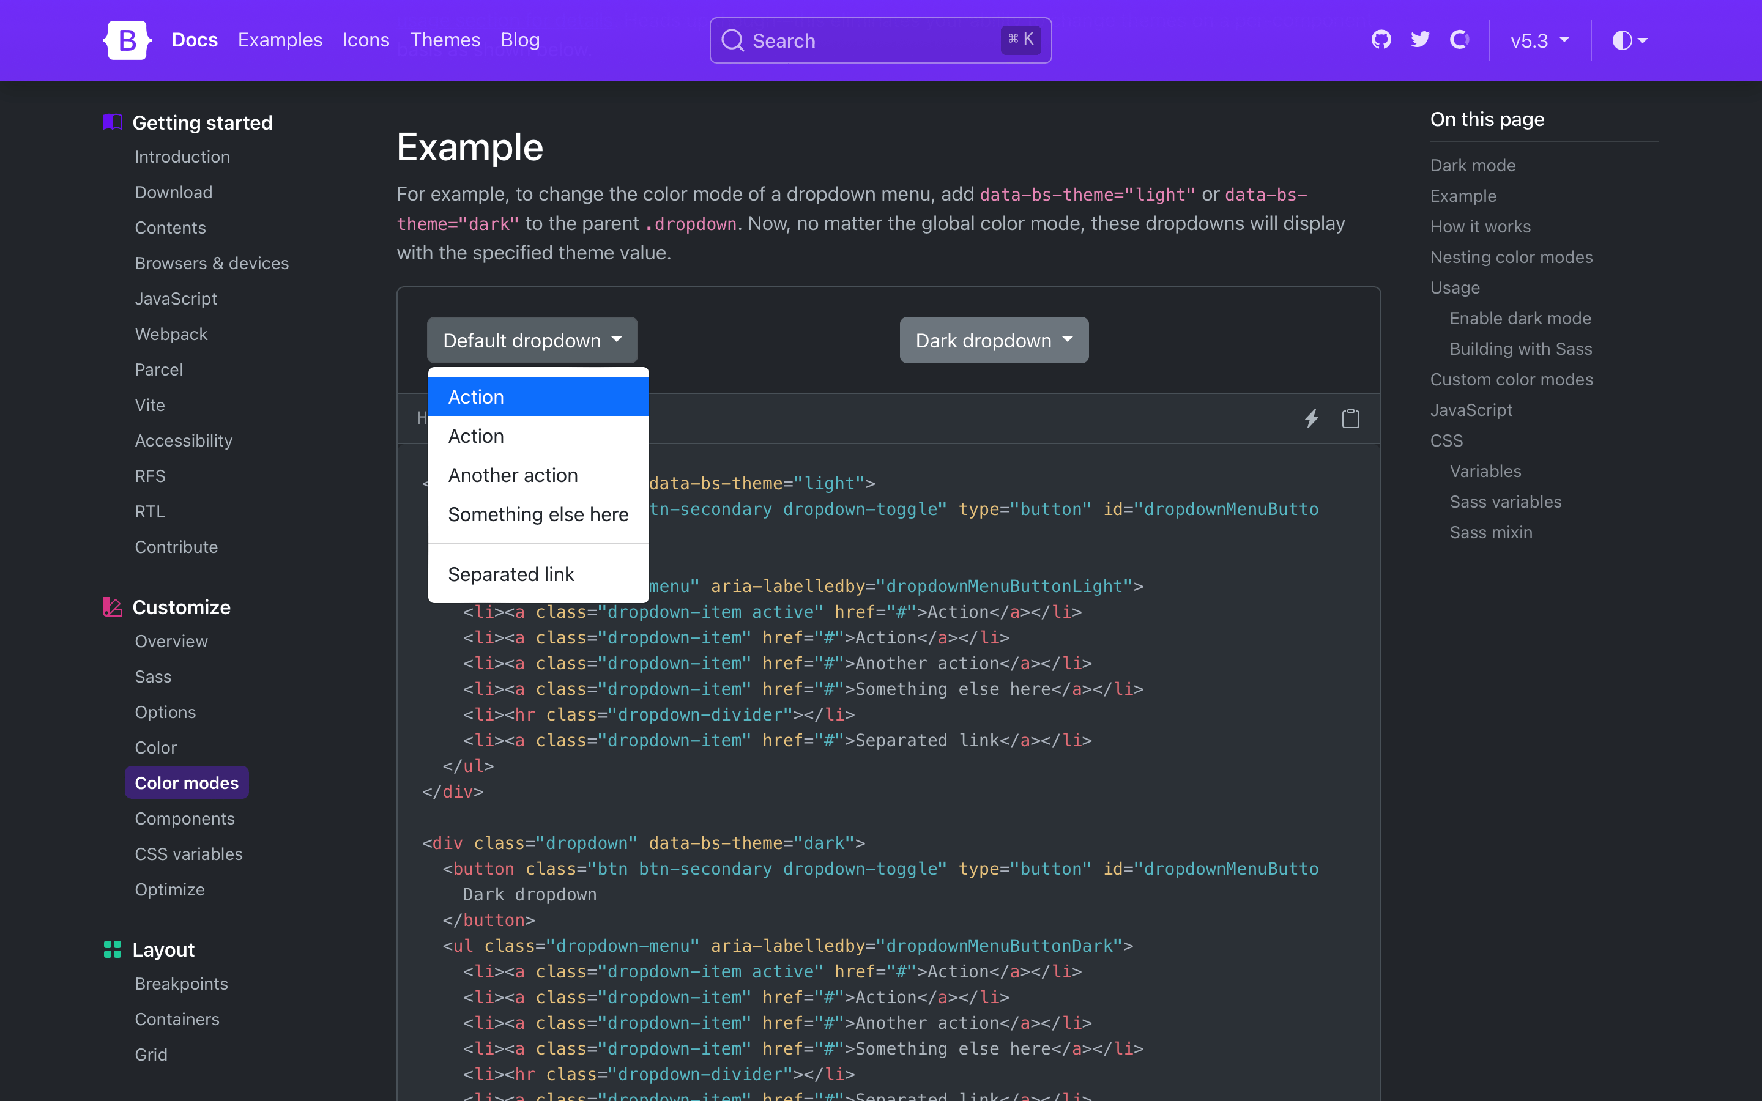Click the Themes navigation menu item
This screenshot has height=1101, width=1762.
click(x=445, y=39)
